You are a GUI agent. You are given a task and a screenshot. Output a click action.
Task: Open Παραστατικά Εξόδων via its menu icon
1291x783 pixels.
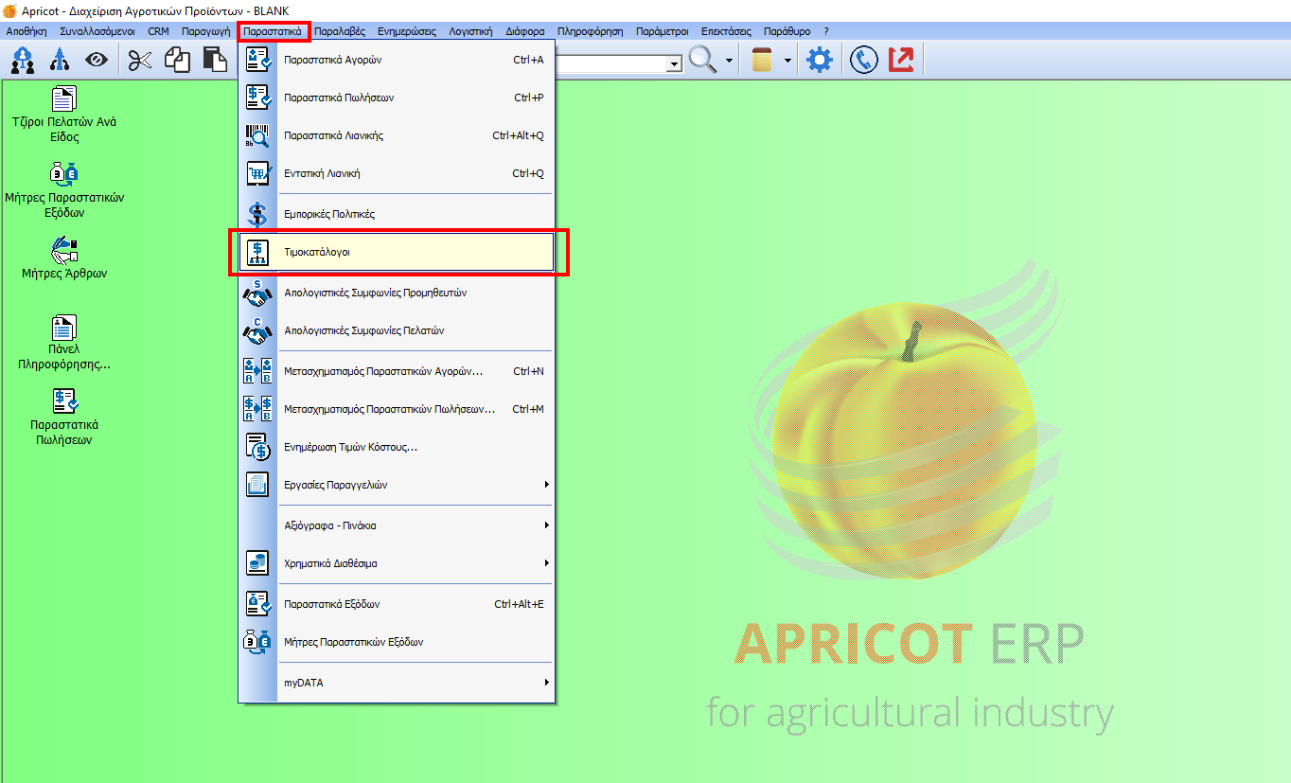(257, 604)
